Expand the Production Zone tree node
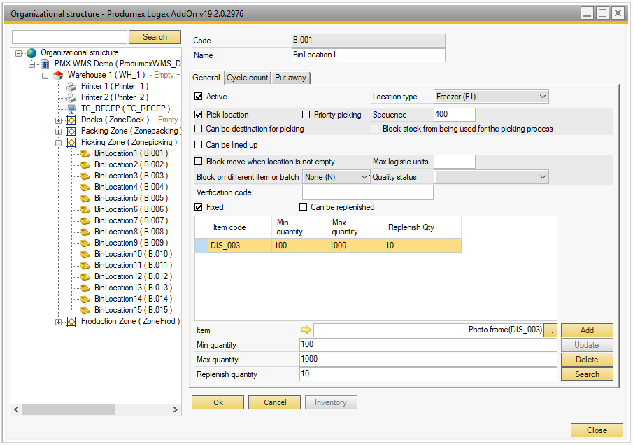633x445 pixels. click(x=59, y=322)
